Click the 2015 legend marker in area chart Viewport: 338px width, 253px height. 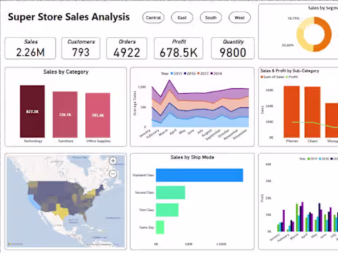point(172,74)
